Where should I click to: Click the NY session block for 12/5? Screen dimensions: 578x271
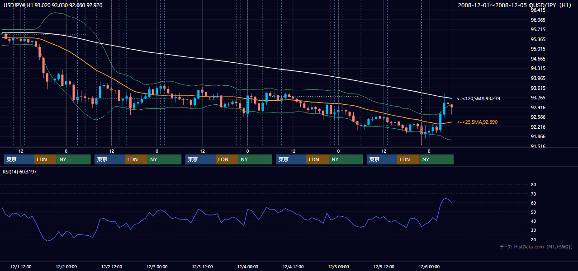click(x=436, y=159)
